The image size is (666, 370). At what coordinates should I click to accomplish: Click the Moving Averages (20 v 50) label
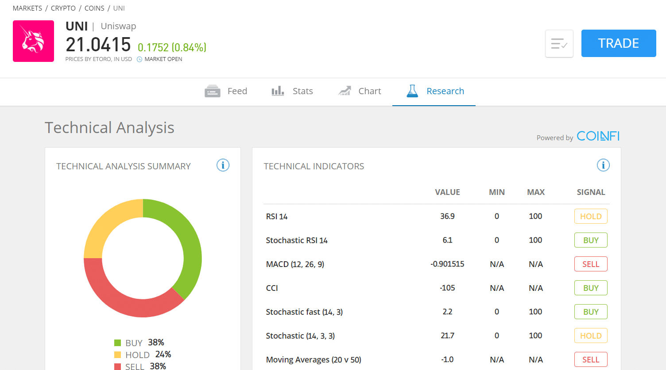(314, 360)
